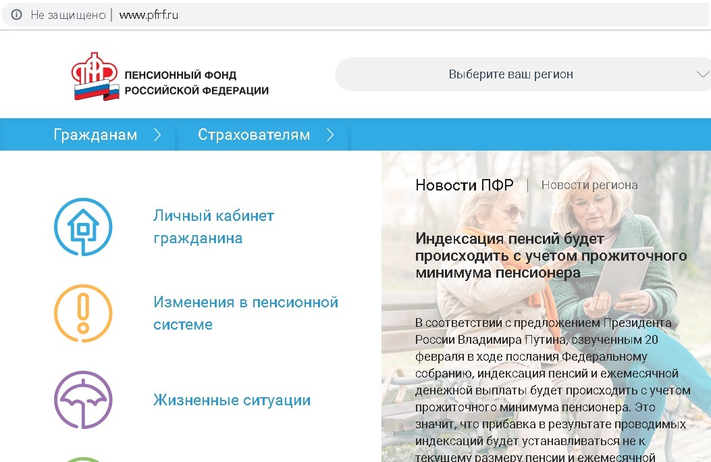The width and height of the screenshot is (711, 462).
Task: Click the chevron arrow of region selector
Action: (x=701, y=74)
